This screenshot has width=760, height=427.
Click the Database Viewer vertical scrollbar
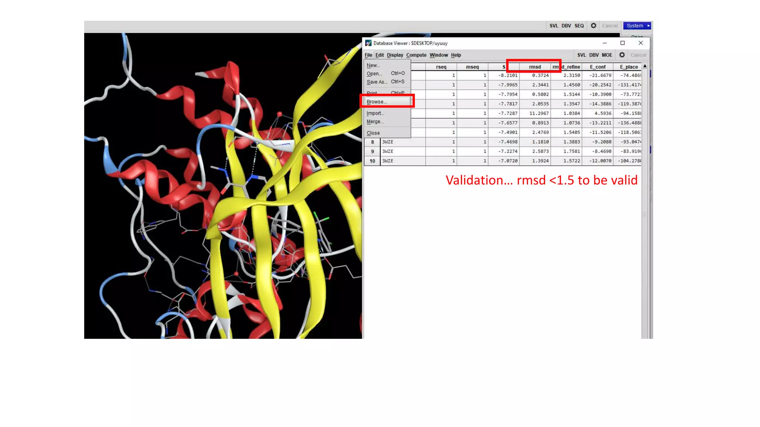[x=645, y=215]
